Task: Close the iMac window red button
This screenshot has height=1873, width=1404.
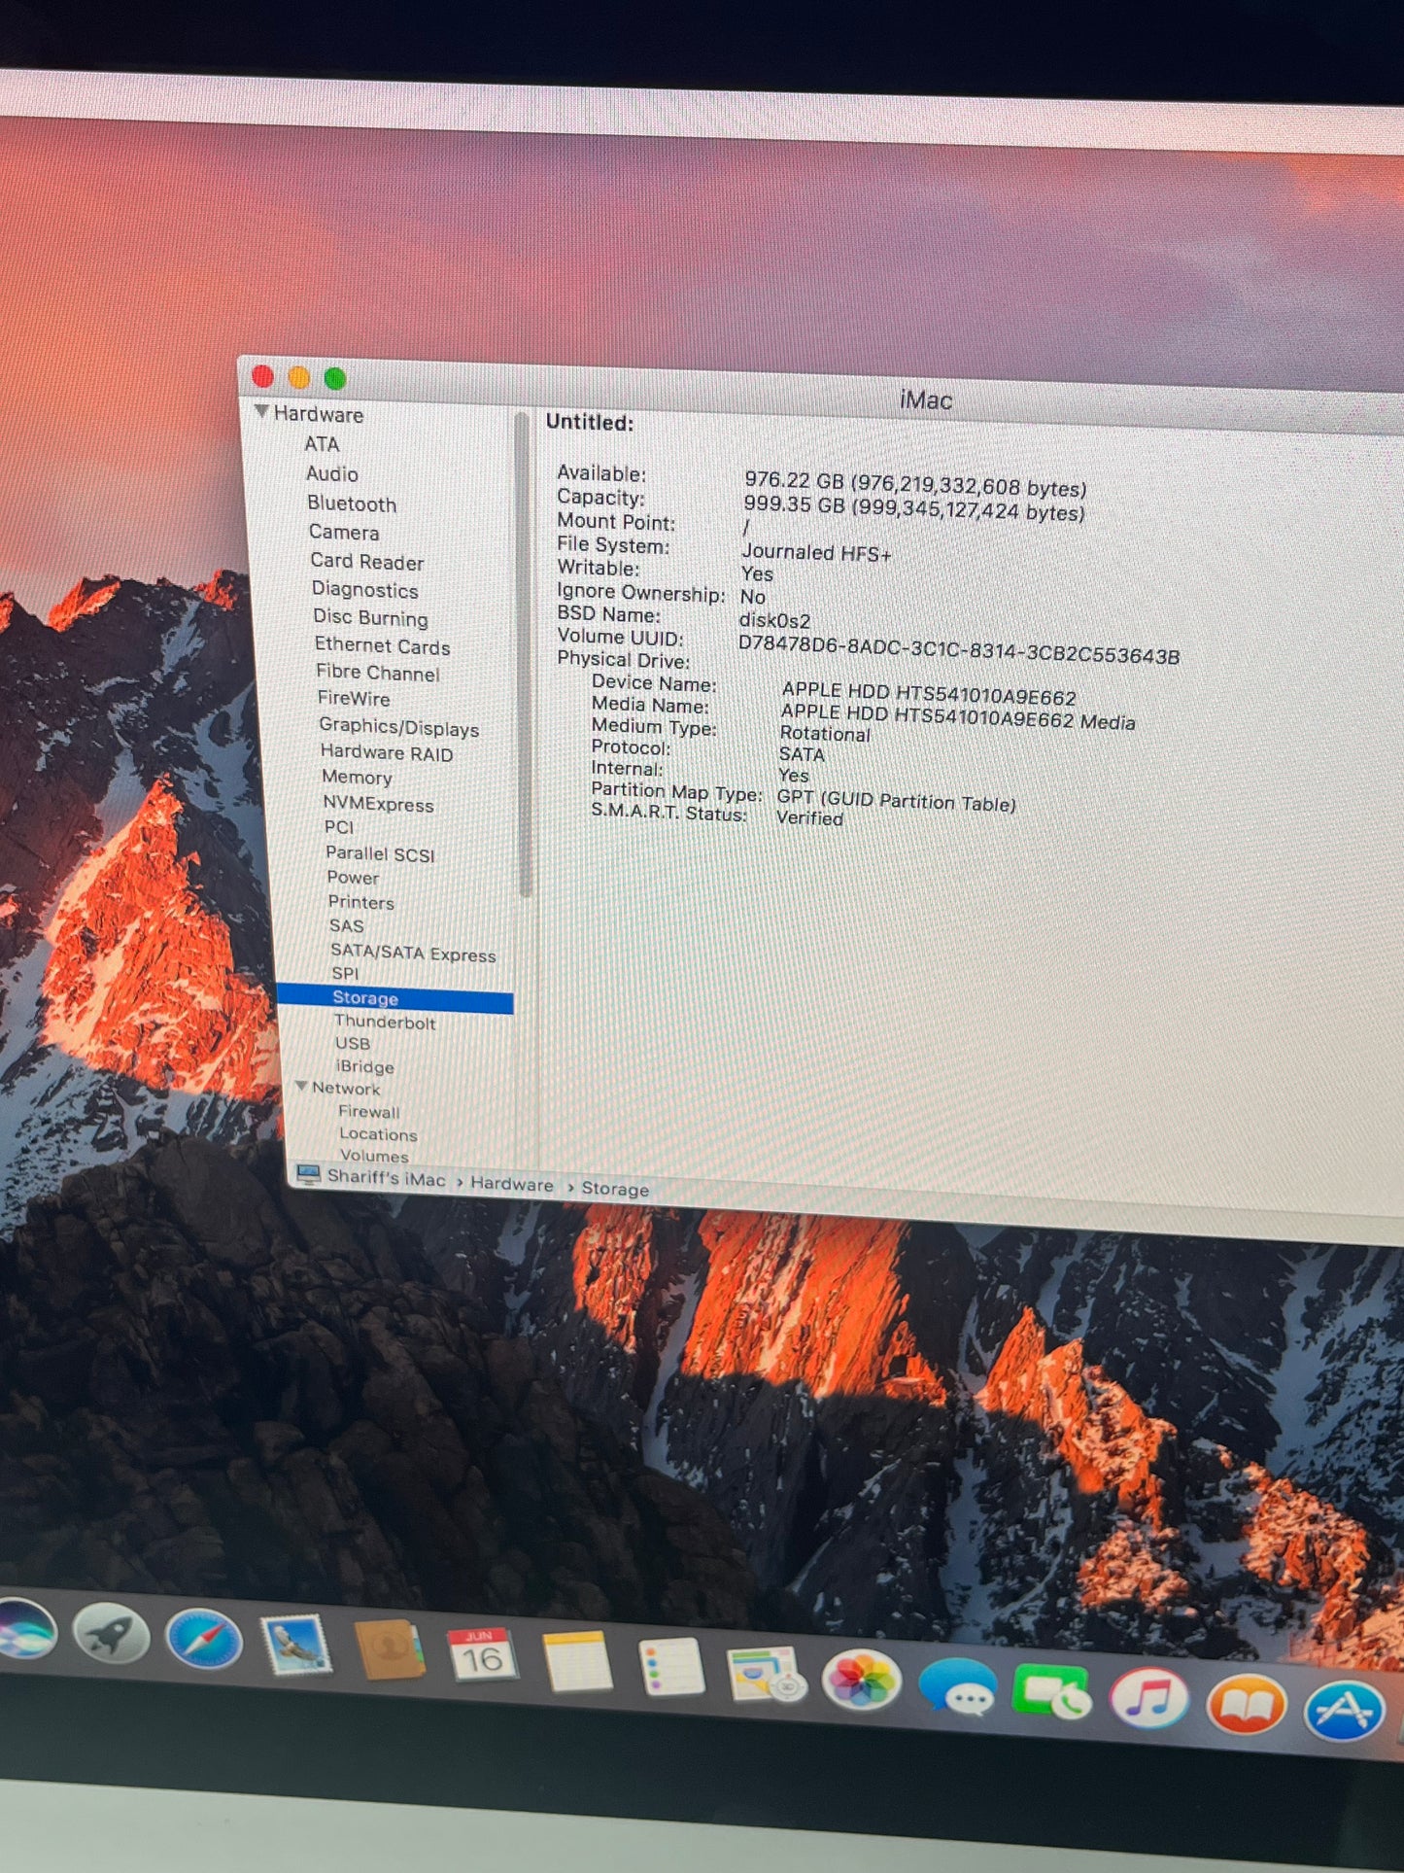Action: point(262,376)
